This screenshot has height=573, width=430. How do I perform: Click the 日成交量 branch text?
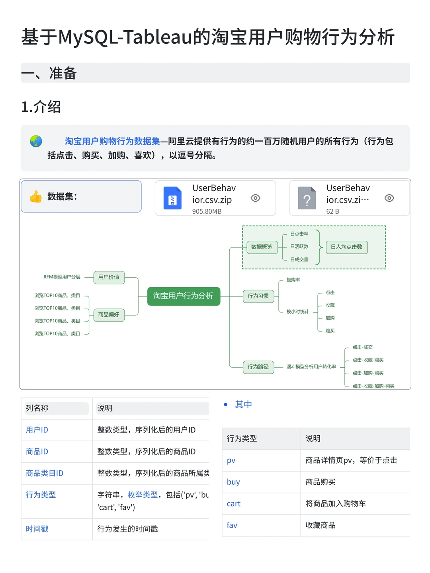coord(299,259)
